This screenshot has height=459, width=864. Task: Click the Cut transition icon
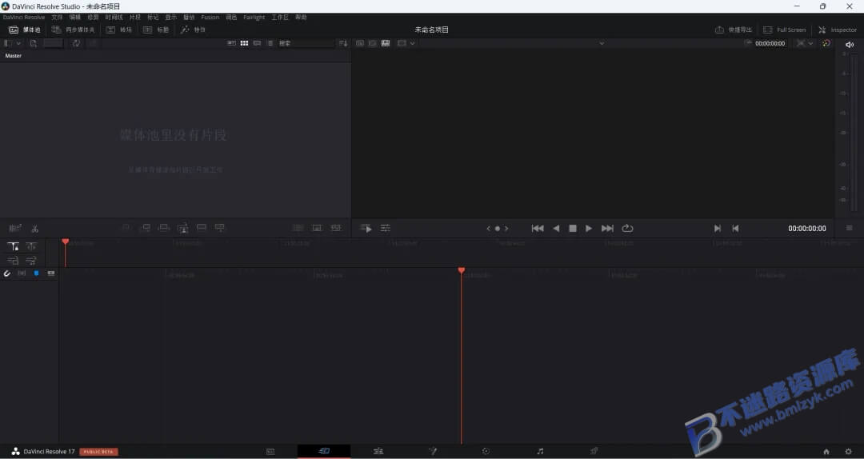point(298,228)
